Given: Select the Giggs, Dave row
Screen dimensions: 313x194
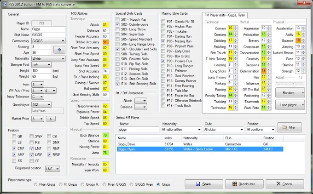Looking at the screenshot, I should [200, 144].
